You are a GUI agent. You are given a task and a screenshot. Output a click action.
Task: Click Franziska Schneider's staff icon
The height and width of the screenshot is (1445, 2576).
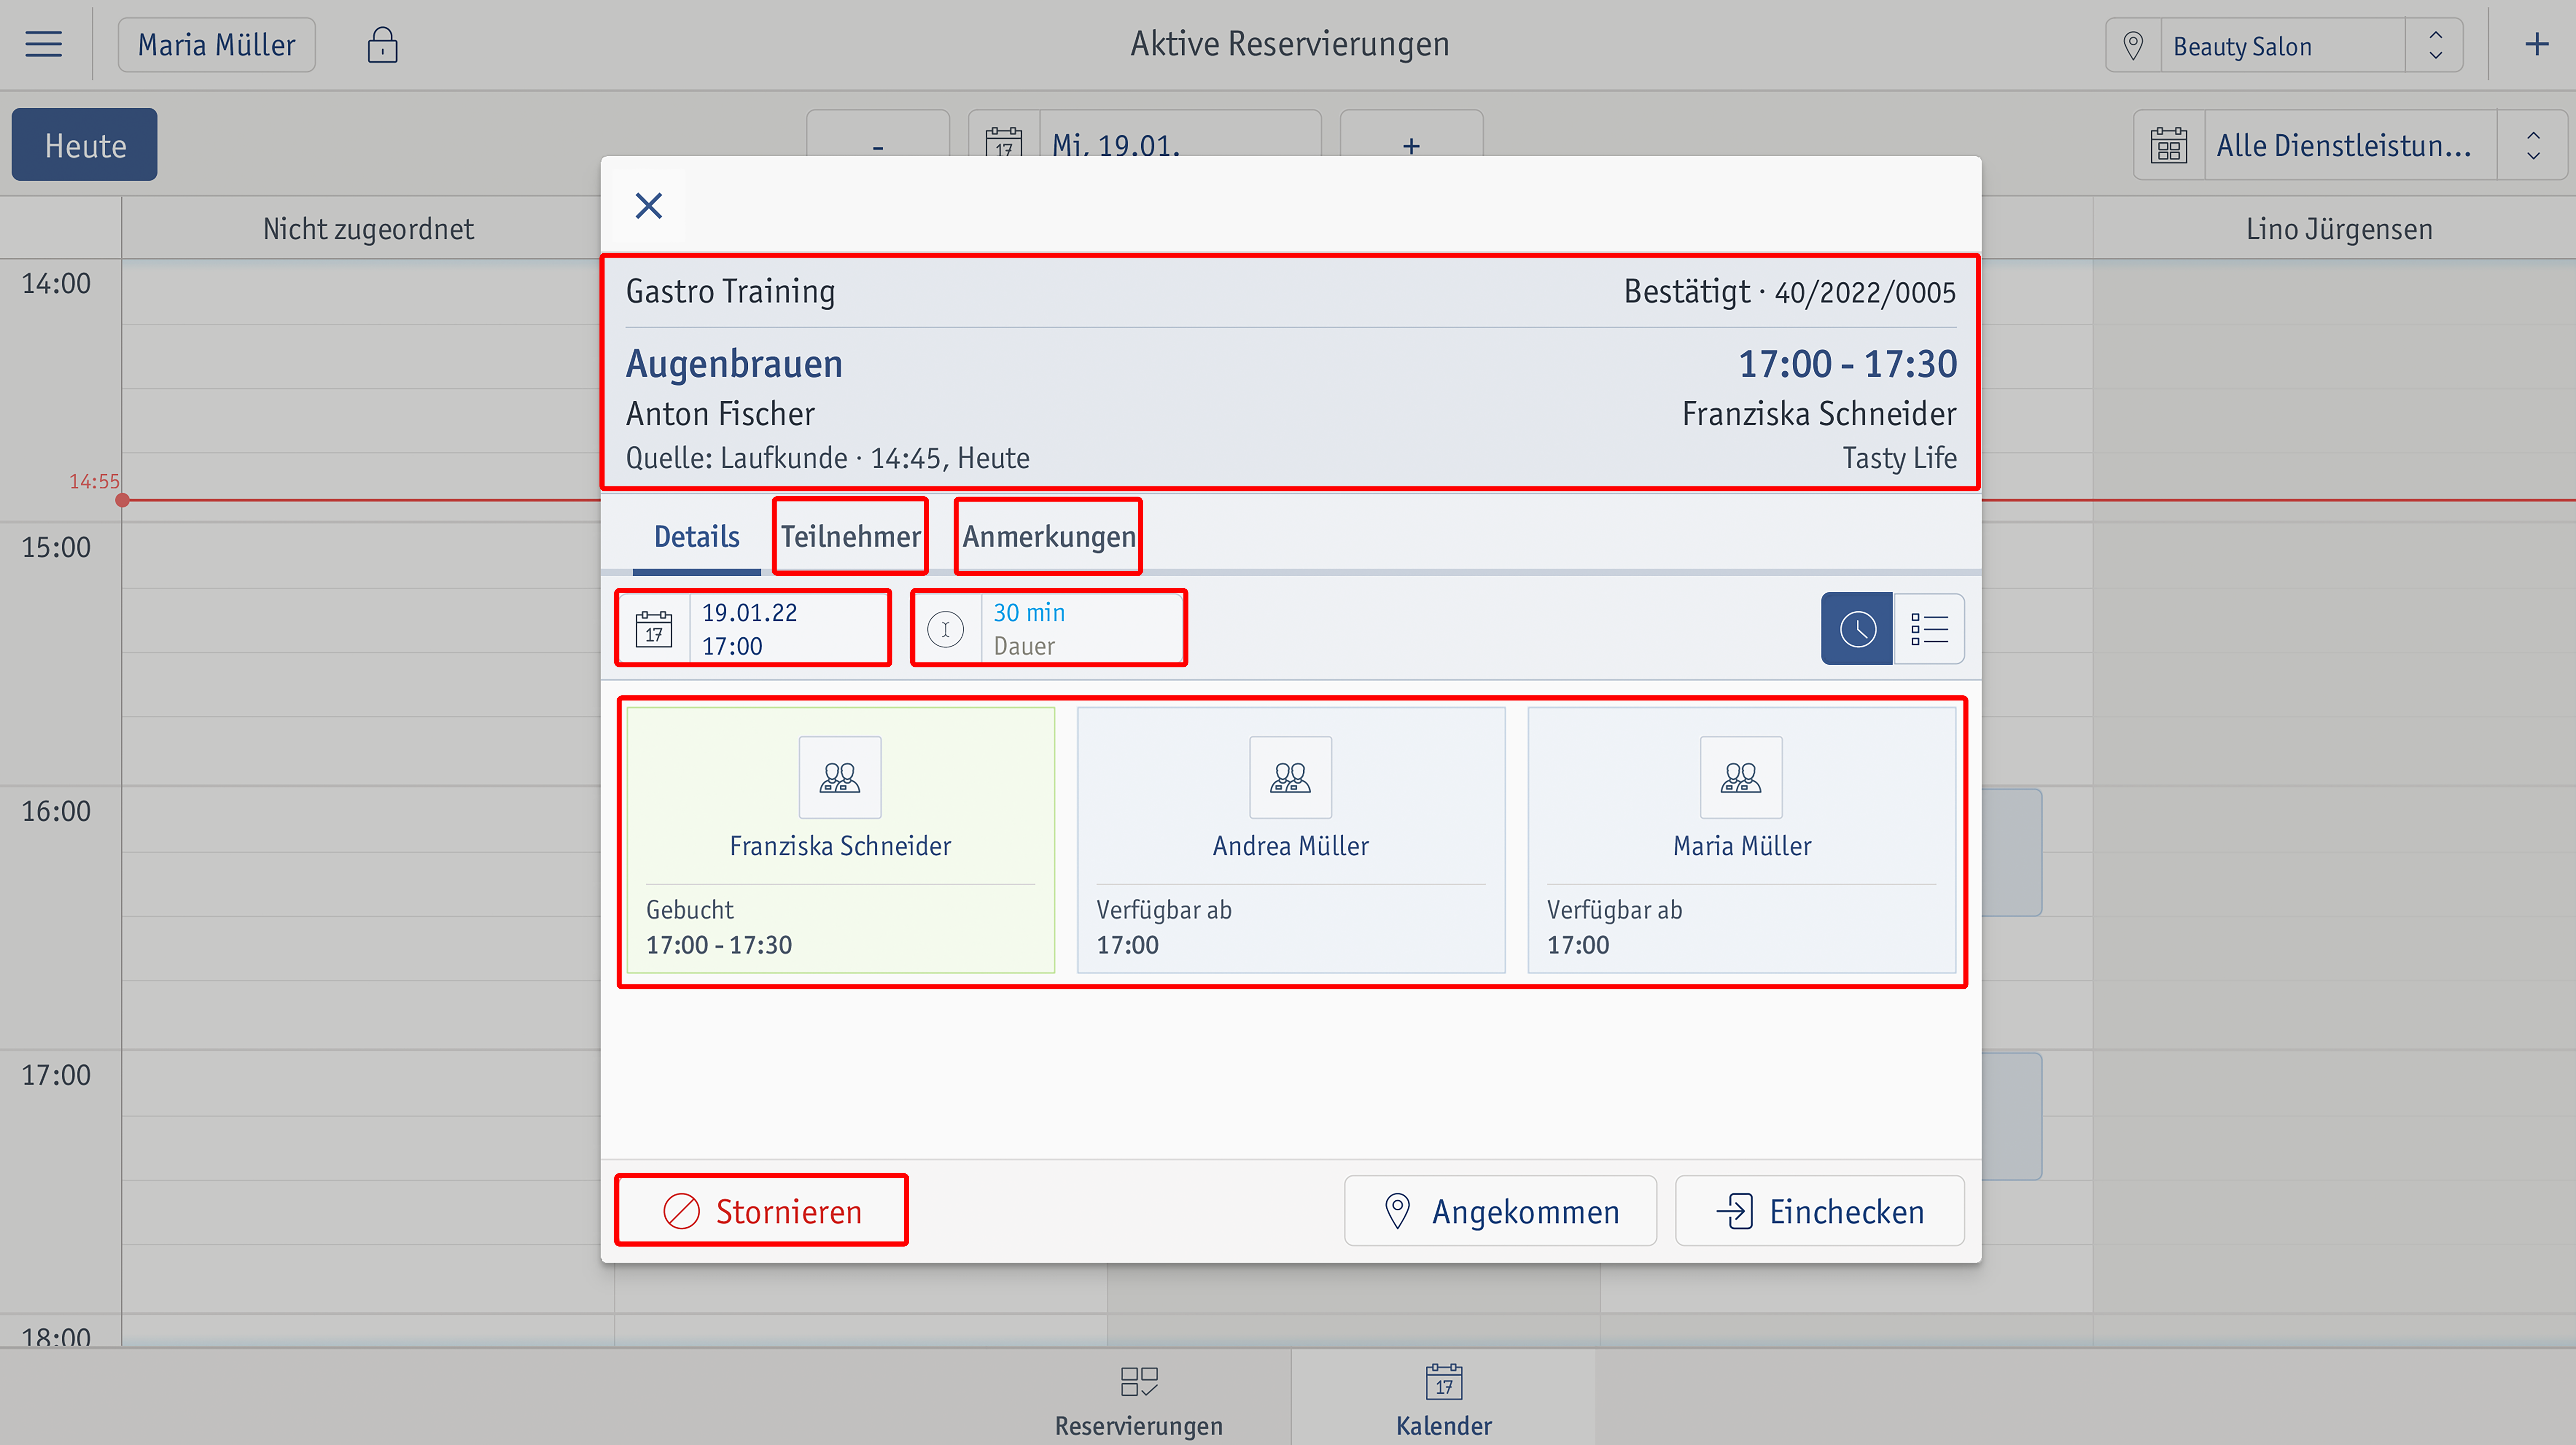[x=840, y=777]
